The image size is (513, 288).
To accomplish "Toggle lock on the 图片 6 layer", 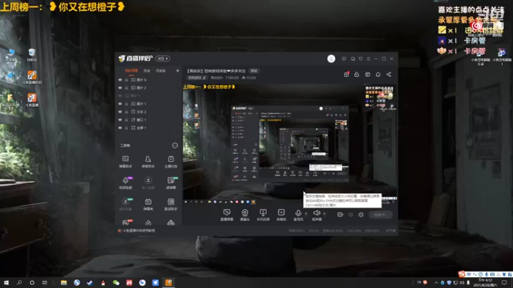I will click(x=126, y=79).
